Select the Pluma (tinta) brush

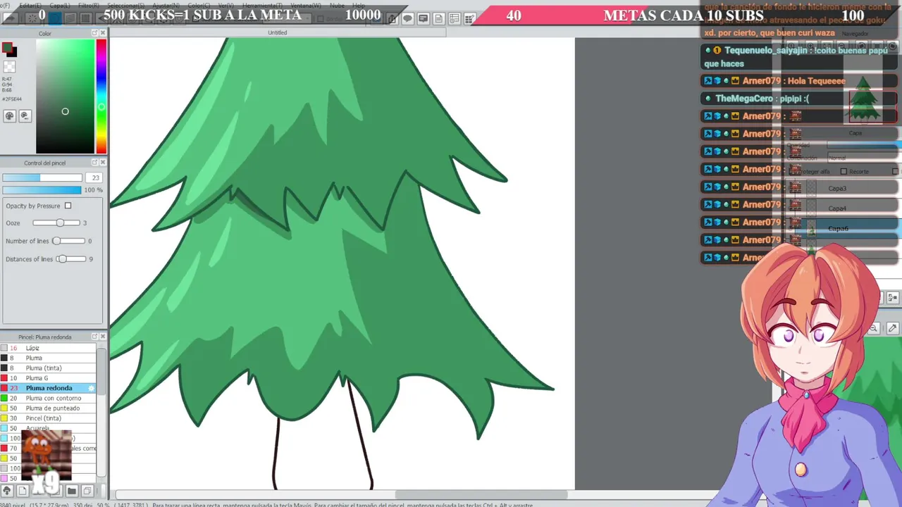(48, 368)
